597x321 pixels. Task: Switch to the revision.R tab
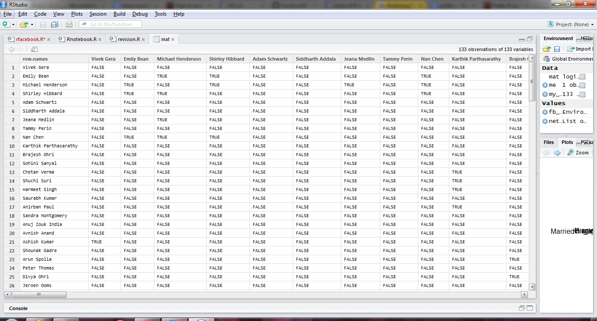(x=128, y=39)
